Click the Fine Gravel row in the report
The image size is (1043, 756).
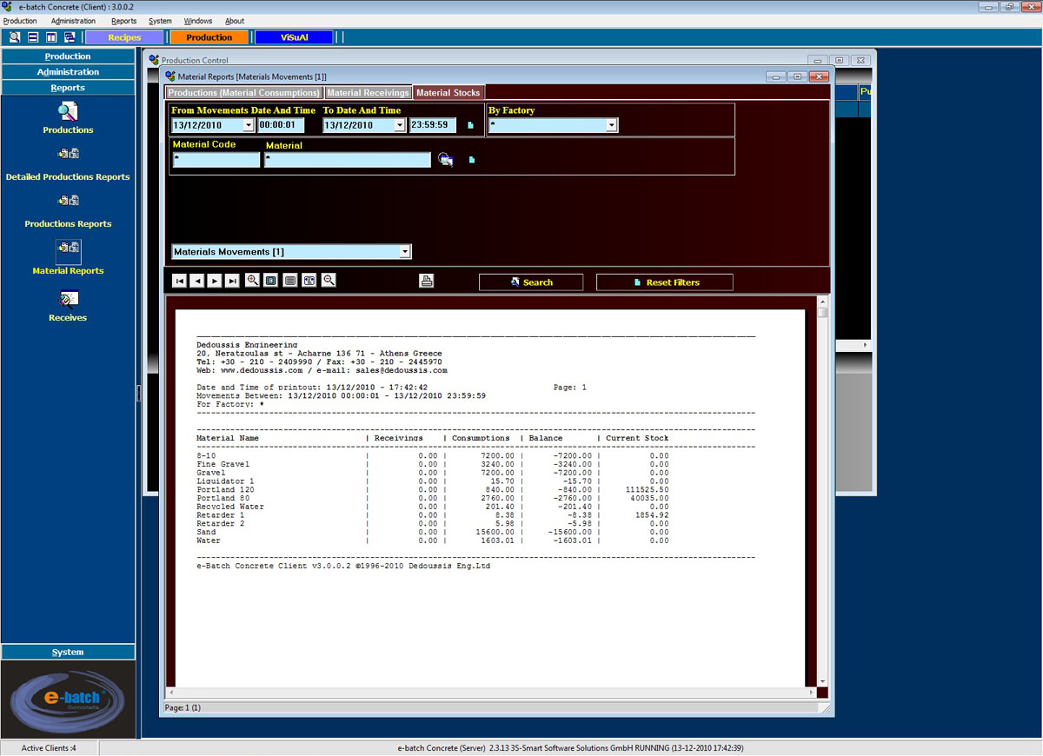[433, 464]
